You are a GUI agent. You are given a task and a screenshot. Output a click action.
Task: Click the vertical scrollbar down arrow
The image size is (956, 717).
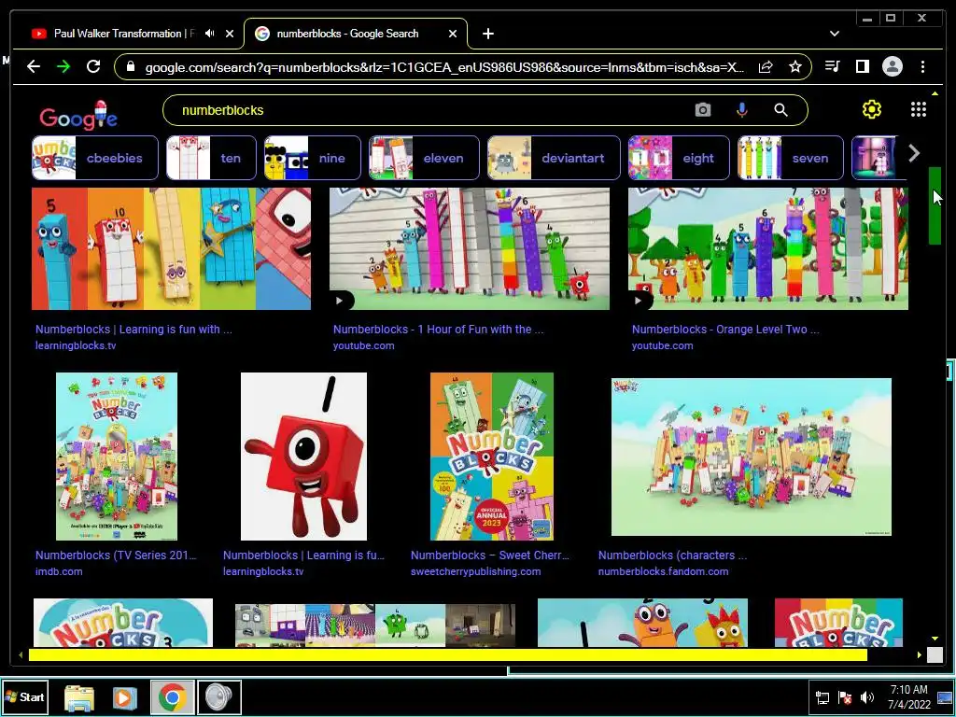click(935, 639)
